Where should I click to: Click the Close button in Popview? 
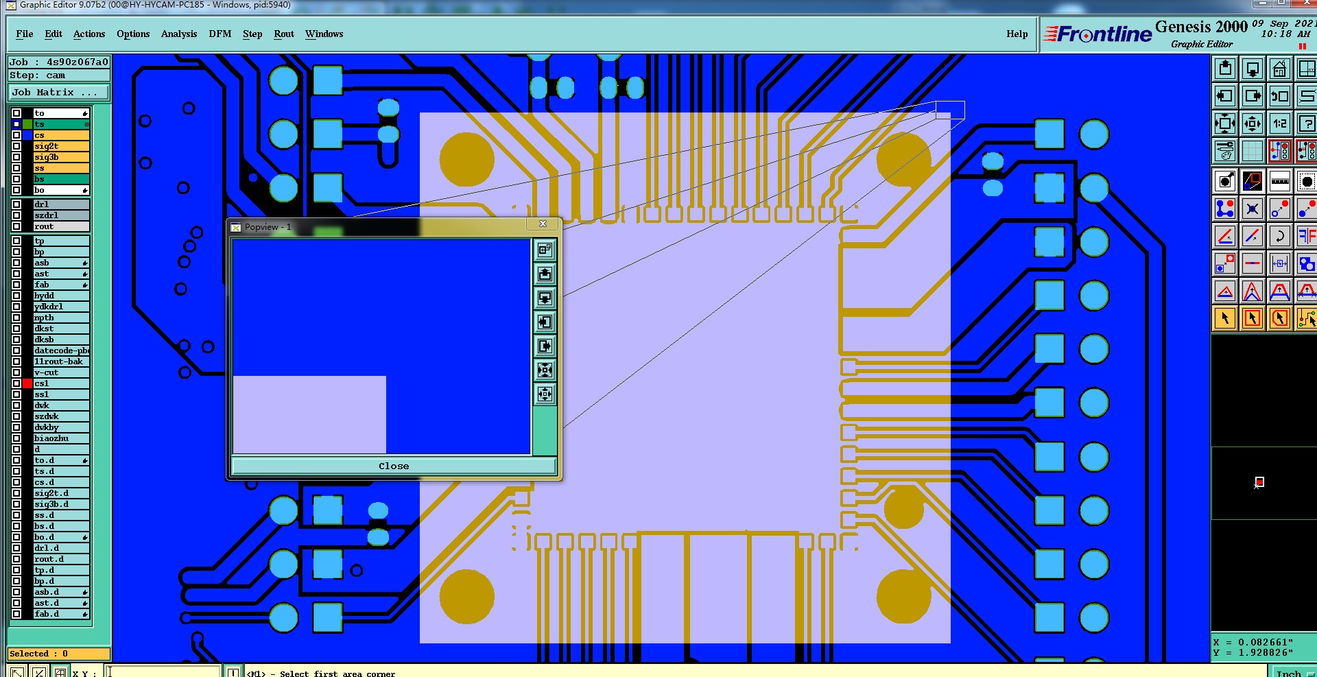coord(394,466)
